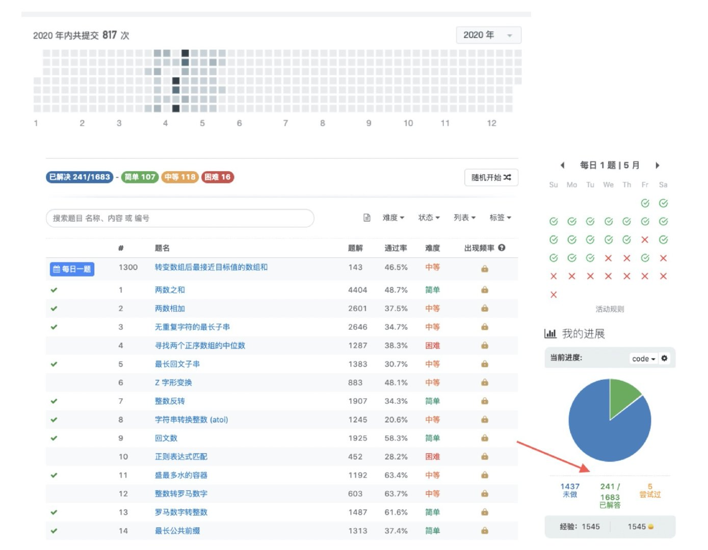Click the lock icon in 两数相加 row
The height and width of the screenshot is (550, 708).
pyautogui.click(x=485, y=309)
